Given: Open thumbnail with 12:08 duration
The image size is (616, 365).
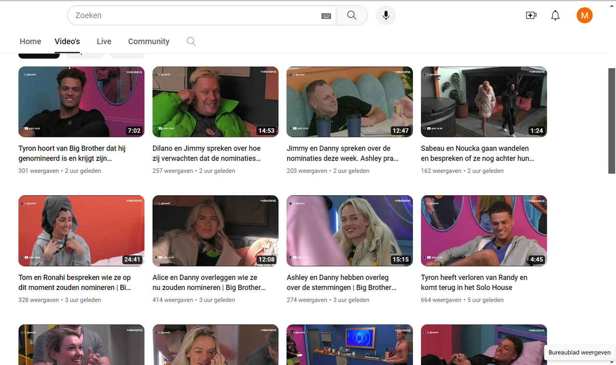Looking at the screenshot, I should coord(216,231).
